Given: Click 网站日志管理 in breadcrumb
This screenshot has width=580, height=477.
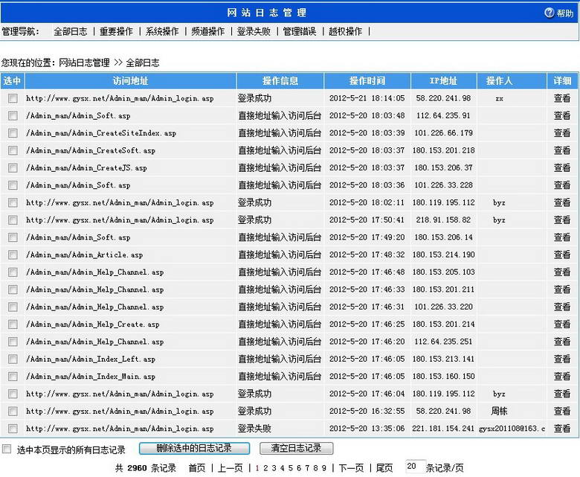Looking at the screenshot, I should pyautogui.click(x=84, y=63).
